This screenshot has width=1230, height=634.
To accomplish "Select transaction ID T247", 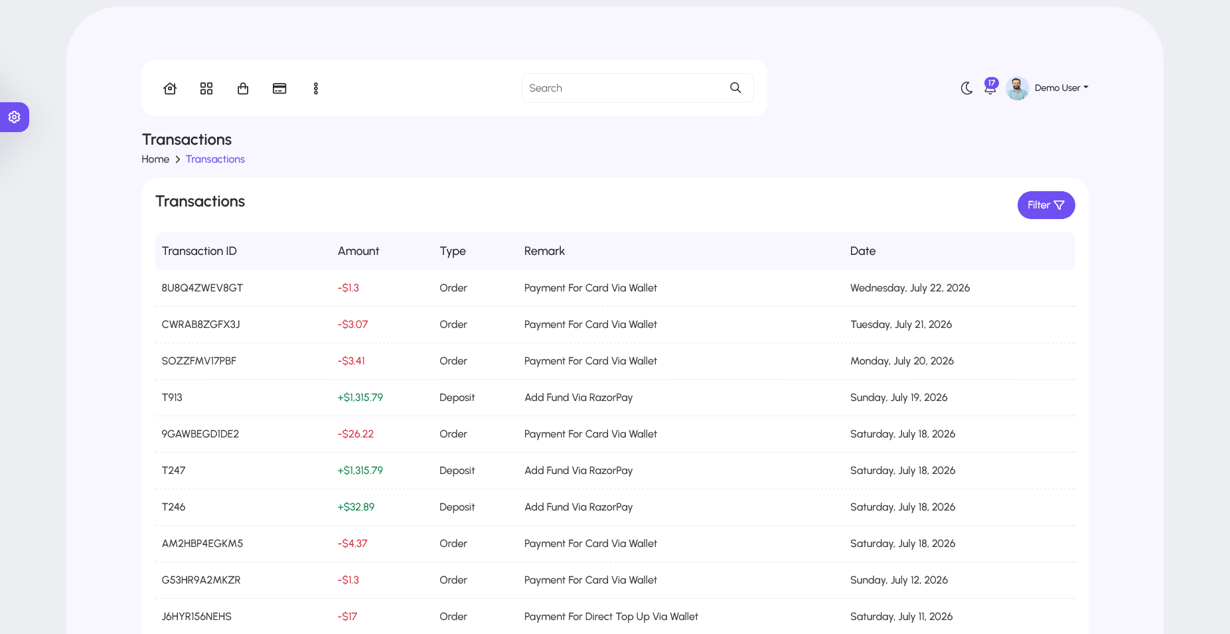I will pyautogui.click(x=174, y=471).
